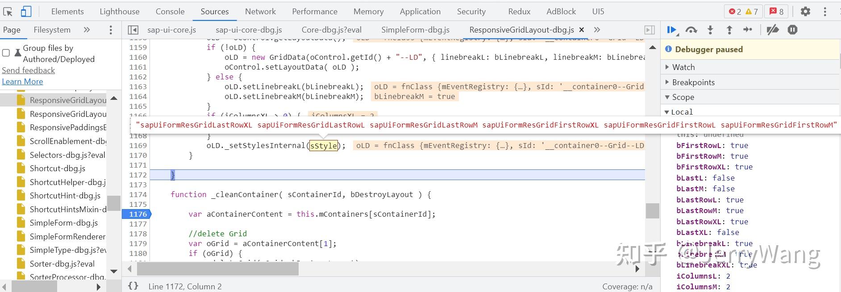Viewport: 841px width, 292px height.
Task: Step over next function call
Action: (691, 30)
